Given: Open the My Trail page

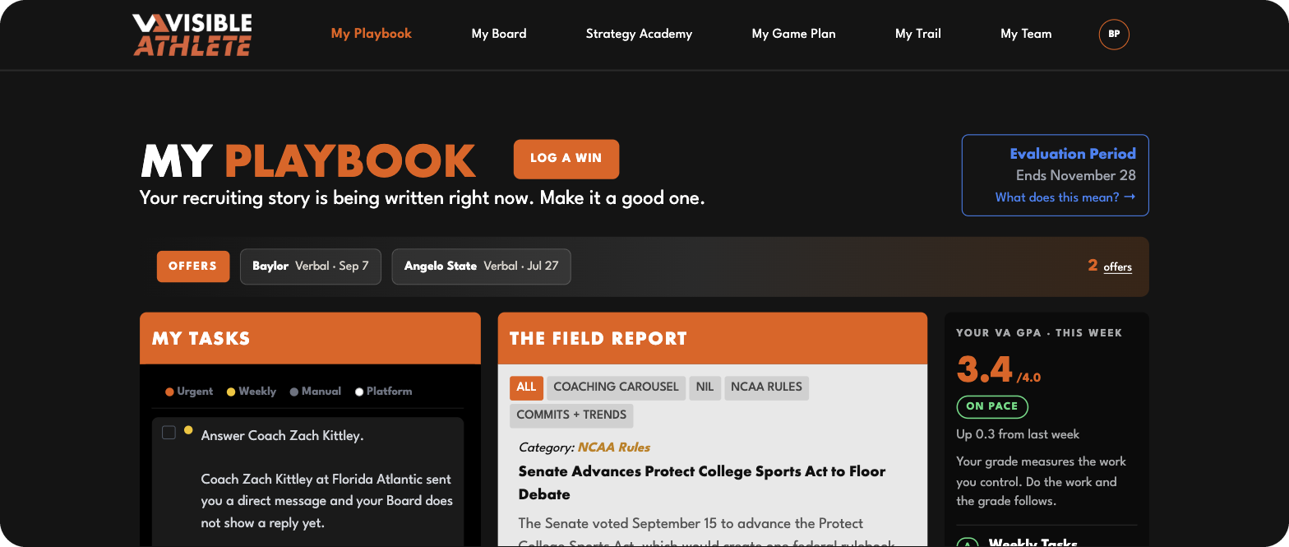Looking at the screenshot, I should (x=918, y=34).
